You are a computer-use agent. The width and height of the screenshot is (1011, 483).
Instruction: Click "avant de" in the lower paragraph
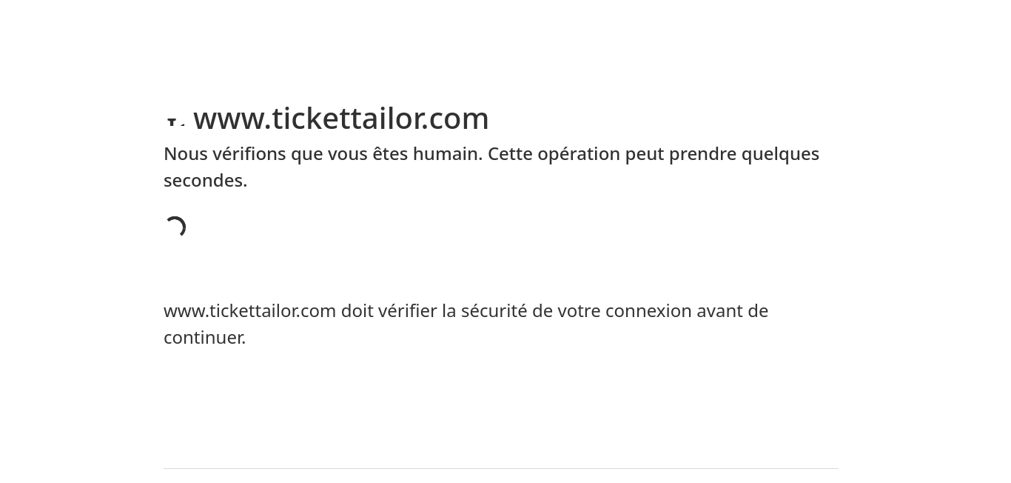732,311
